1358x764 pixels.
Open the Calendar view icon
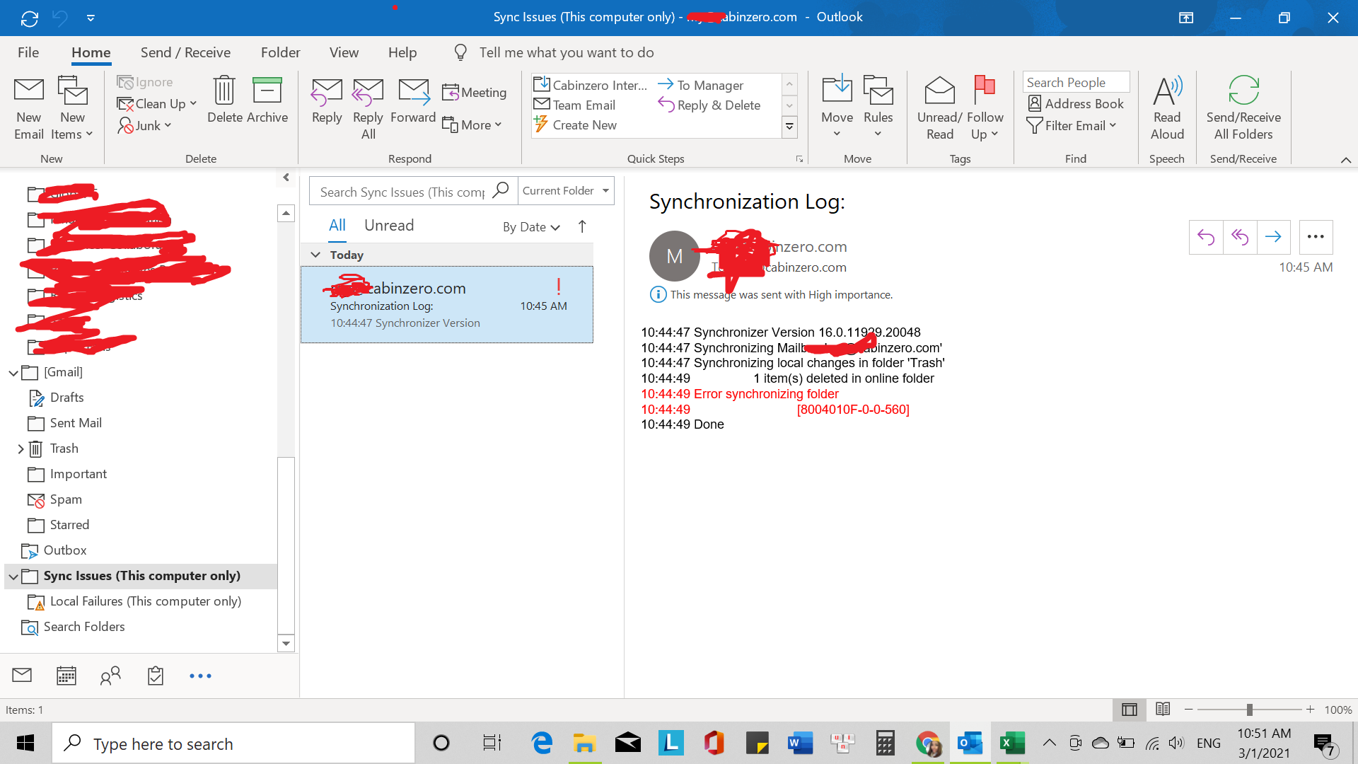66,676
